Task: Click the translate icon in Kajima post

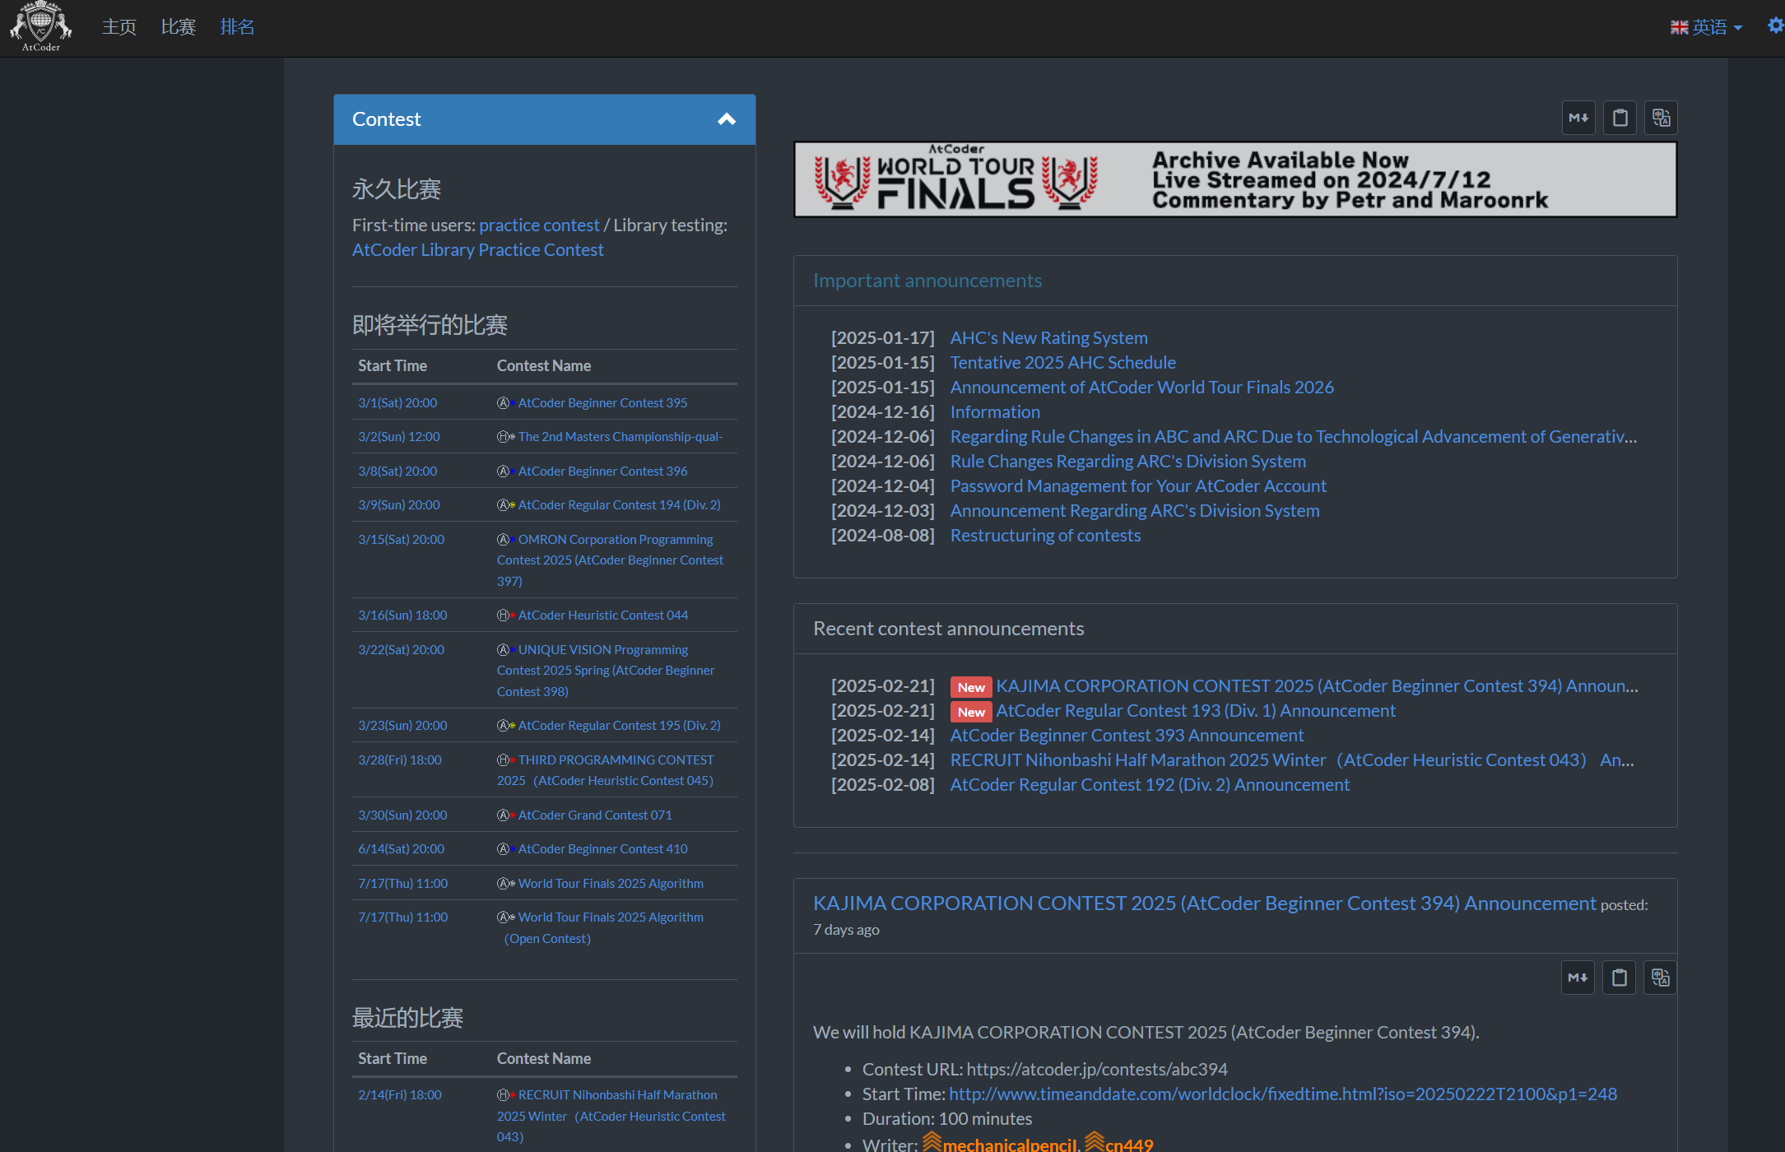Action: [1660, 978]
